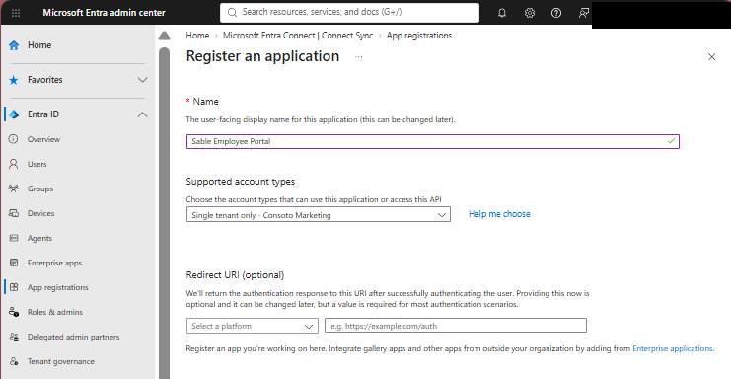
Task: Click the Supported account types heading
Action: 241,182
